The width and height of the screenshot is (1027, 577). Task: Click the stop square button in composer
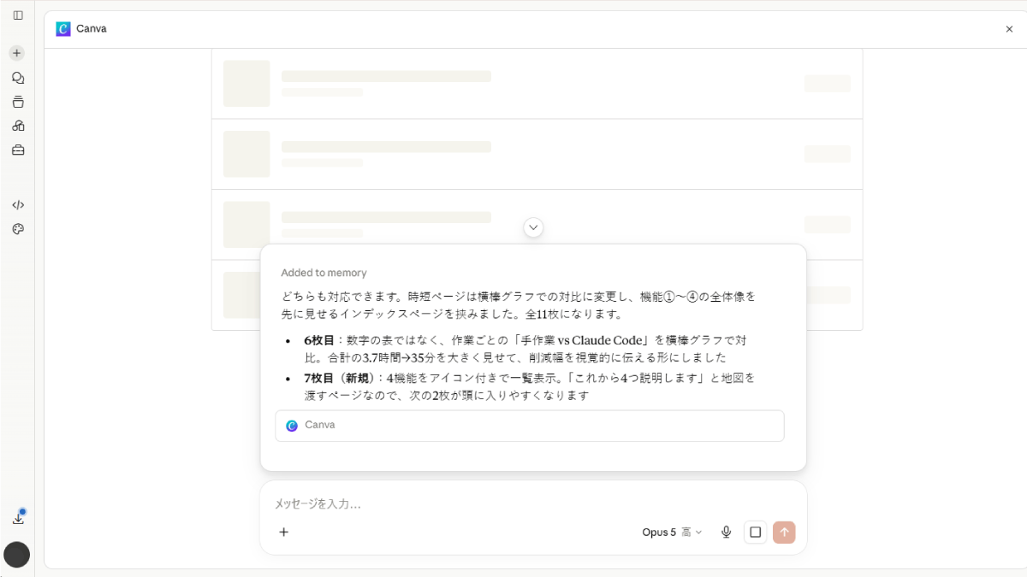click(x=756, y=532)
